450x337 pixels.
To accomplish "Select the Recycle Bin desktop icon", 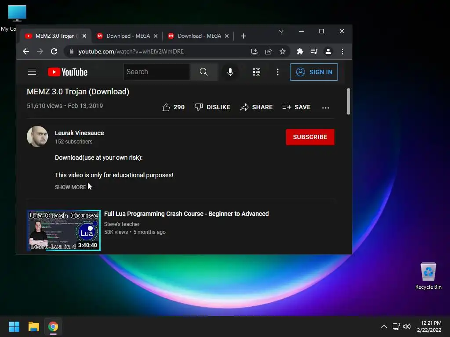I will pos(428,276).
